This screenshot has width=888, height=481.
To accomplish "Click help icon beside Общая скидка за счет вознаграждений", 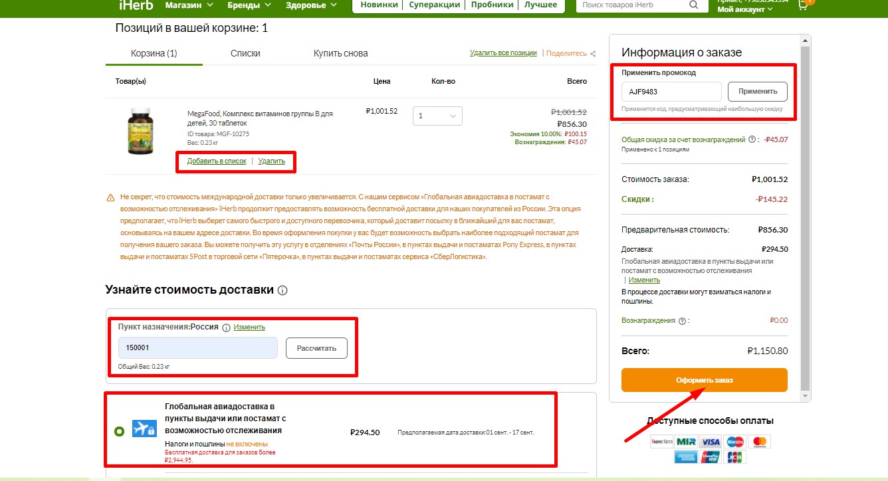I will point(752,140).
